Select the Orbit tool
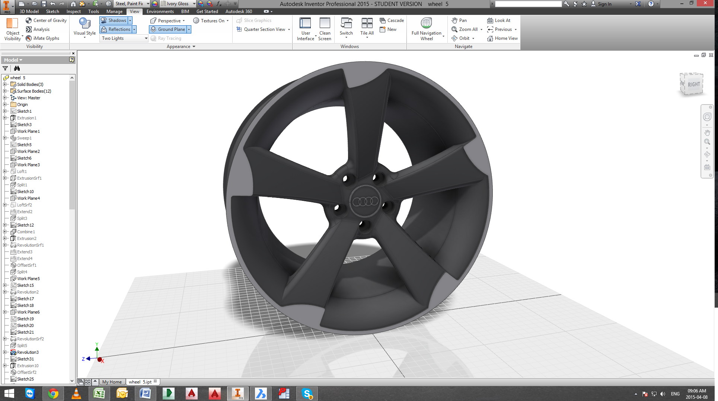The height and width of the screenshot is (401, 718). [x=460, y=38]
